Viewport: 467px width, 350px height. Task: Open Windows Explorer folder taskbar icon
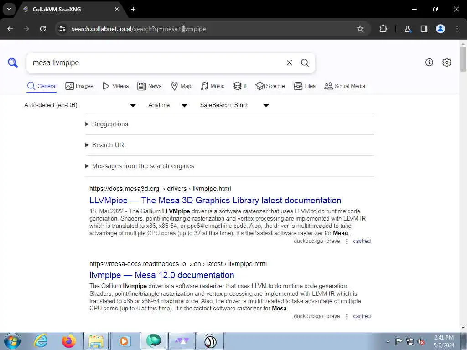(x=95, y=341)
